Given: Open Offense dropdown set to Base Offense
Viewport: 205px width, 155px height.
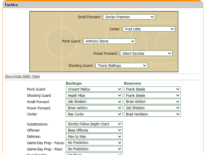Looking at the screenshot, I should [94, 130].
